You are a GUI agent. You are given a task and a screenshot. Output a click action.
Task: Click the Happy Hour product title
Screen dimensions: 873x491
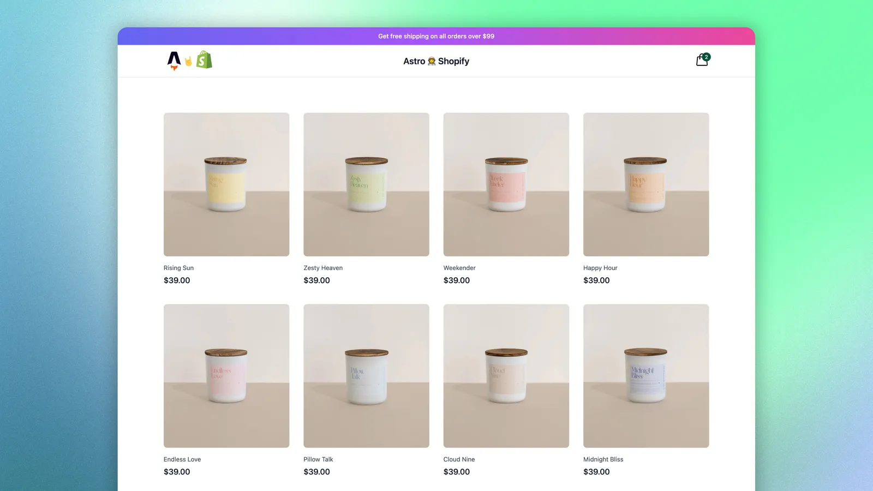coord(600,268)
